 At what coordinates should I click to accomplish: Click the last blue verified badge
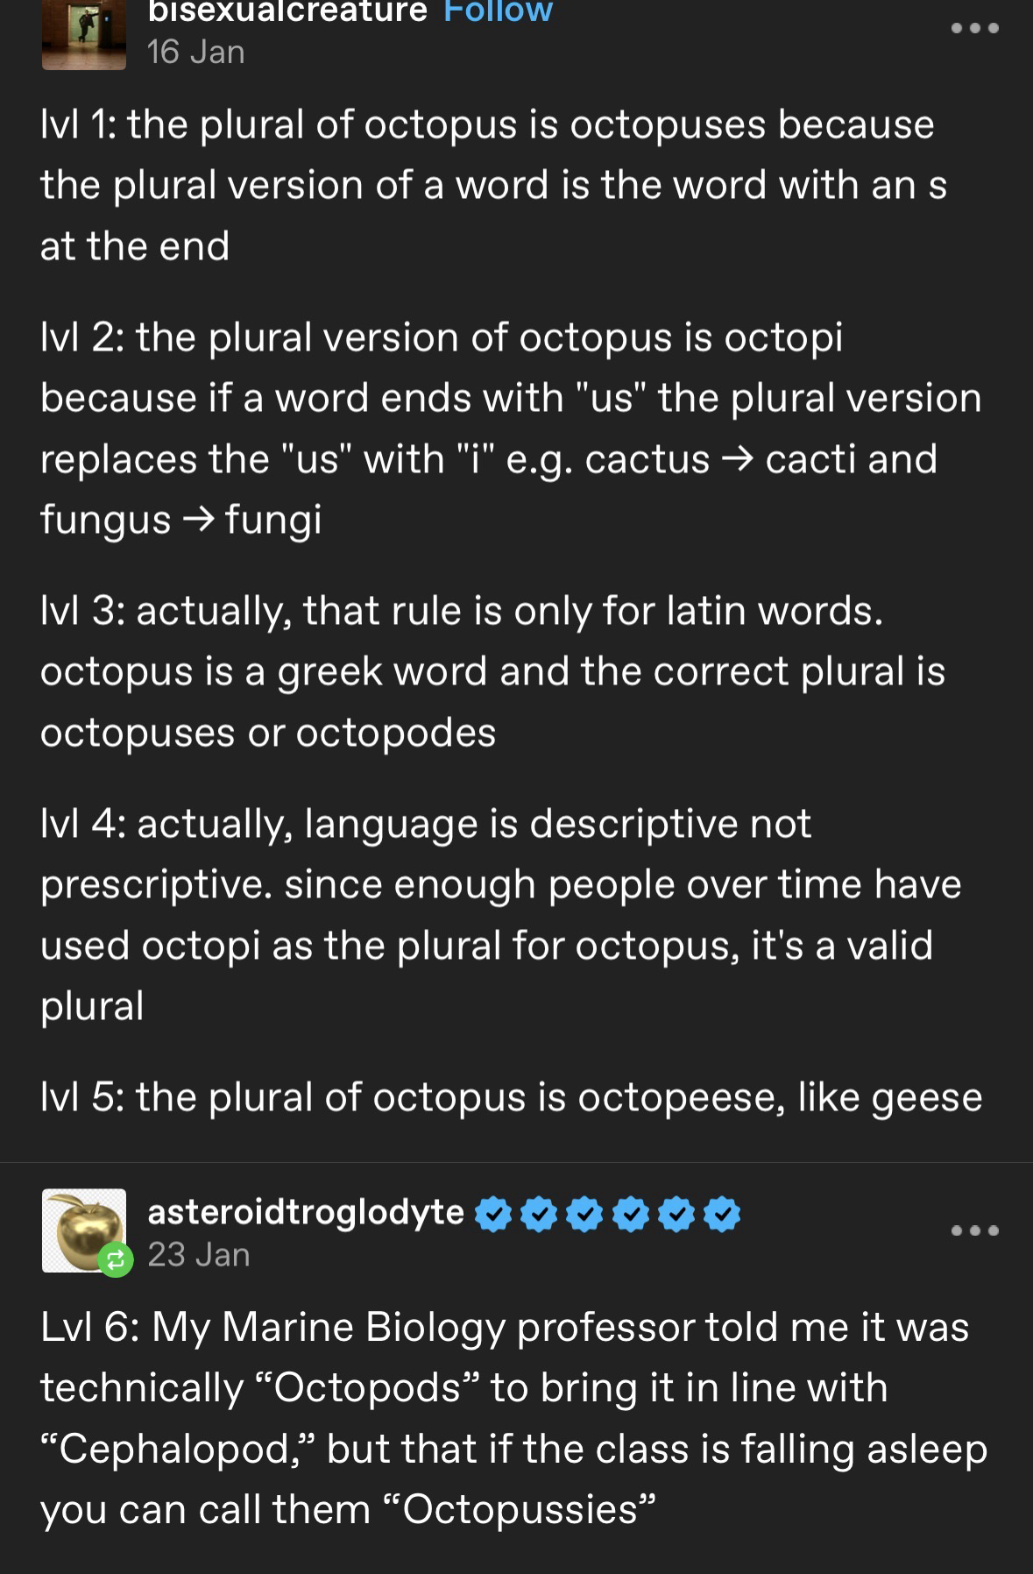click(721, 1214)
